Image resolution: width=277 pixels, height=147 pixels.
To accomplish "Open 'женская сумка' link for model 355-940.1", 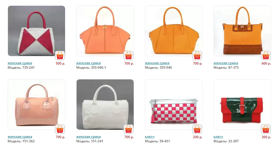I will (x=88, y=63).
